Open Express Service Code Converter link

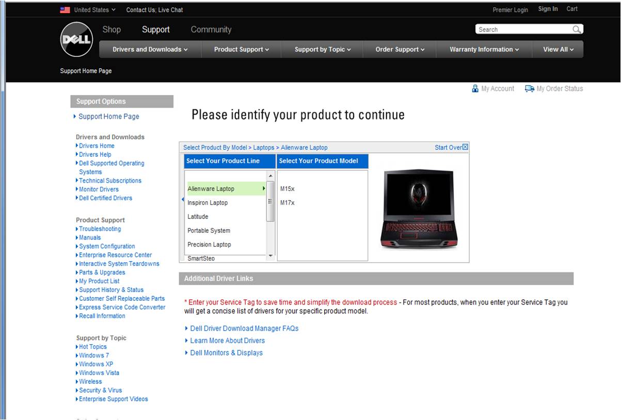coord(122,308)
